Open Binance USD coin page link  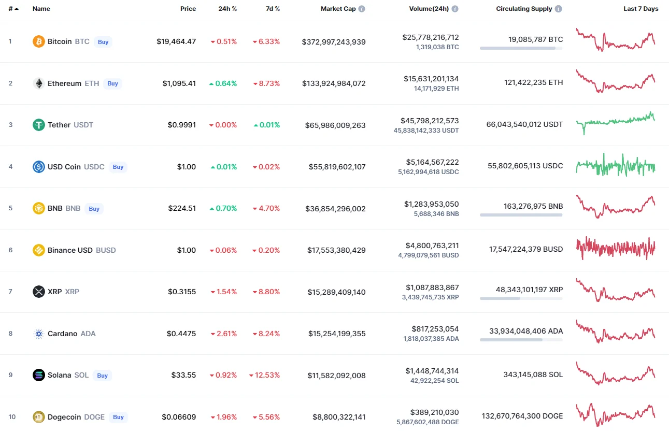[x=70, y=250]
